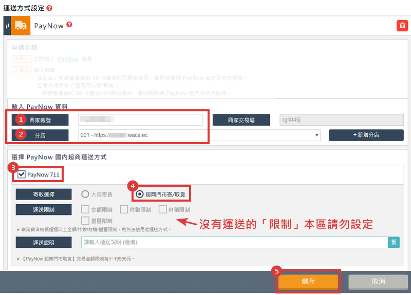Select the 超商門市寄/取貨 radio option
Screen dimensions: 411x295
coord(140,194)
